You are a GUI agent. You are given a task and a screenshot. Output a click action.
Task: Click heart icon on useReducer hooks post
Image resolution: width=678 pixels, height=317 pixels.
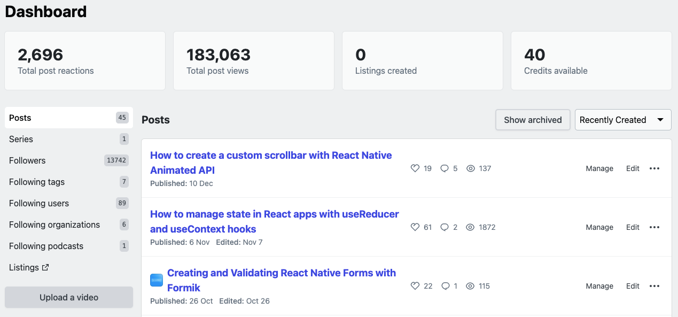click(x=415, y=227)
